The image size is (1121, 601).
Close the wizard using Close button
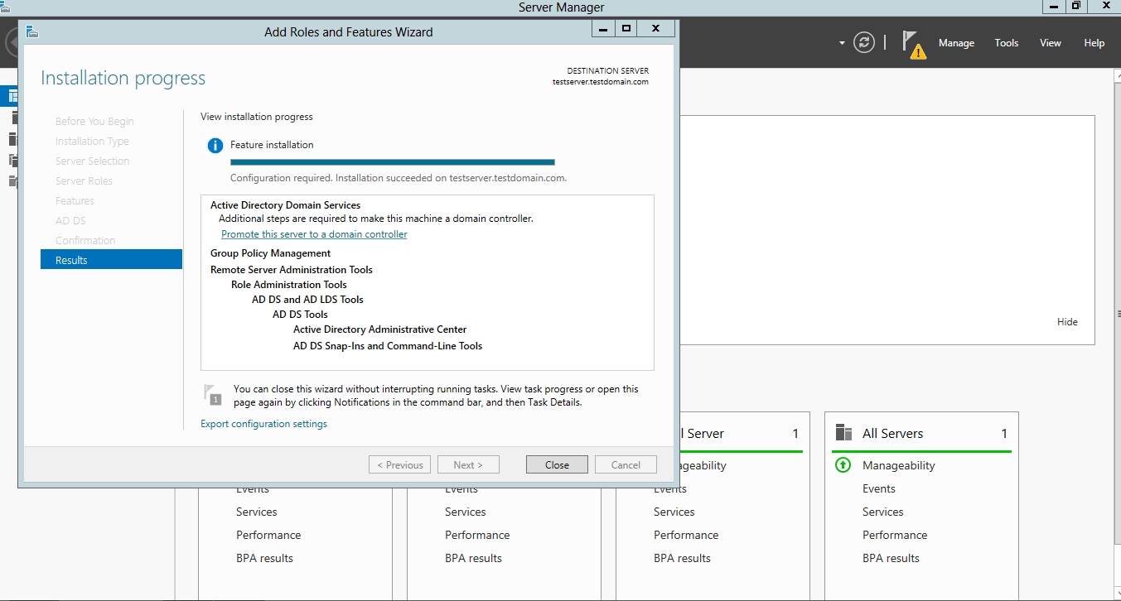tap(557, 464)
